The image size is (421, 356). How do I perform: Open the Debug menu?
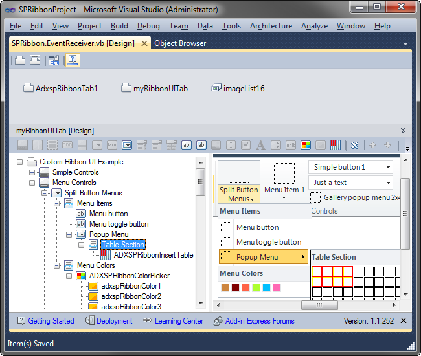pyautogui.click(x=148, y=26)
